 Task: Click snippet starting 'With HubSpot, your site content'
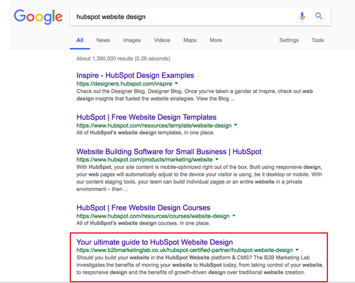pyautogui.click(x=199, y=178)
